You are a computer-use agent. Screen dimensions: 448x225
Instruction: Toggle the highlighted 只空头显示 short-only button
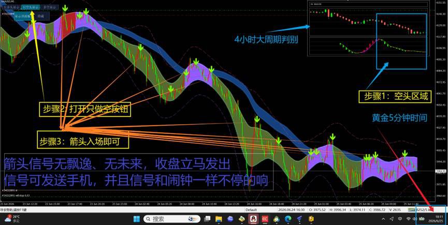31,7
